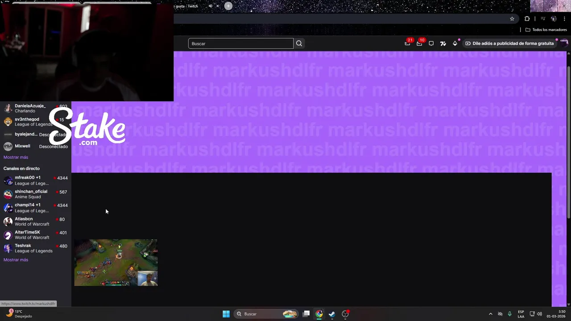
Task: Open AlterTimeSK channel row
Action: pyautogui.click(x=36, y=235)
